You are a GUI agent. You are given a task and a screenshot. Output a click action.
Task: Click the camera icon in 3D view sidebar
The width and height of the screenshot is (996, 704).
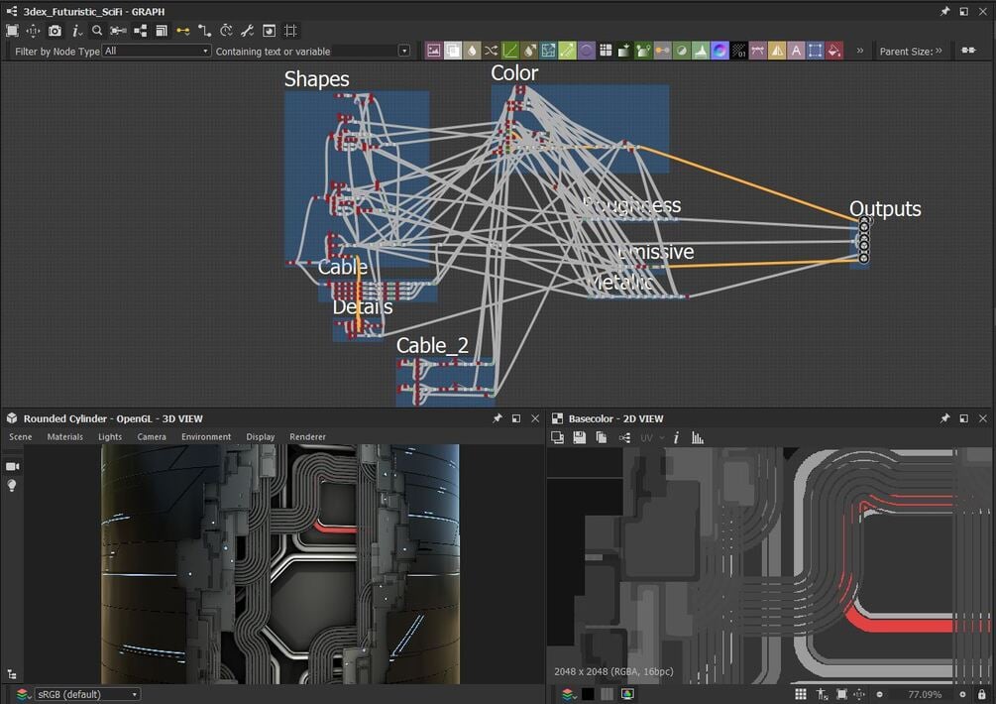coord(13,466)
